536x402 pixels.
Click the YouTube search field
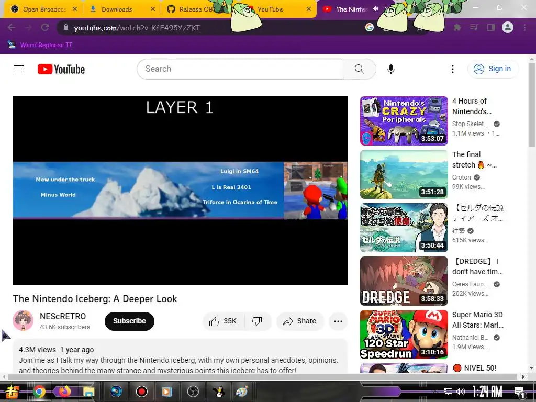pos(240,69)
